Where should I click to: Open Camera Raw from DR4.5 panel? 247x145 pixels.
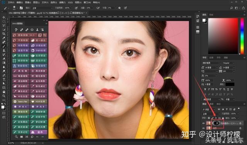coord(21,101)
